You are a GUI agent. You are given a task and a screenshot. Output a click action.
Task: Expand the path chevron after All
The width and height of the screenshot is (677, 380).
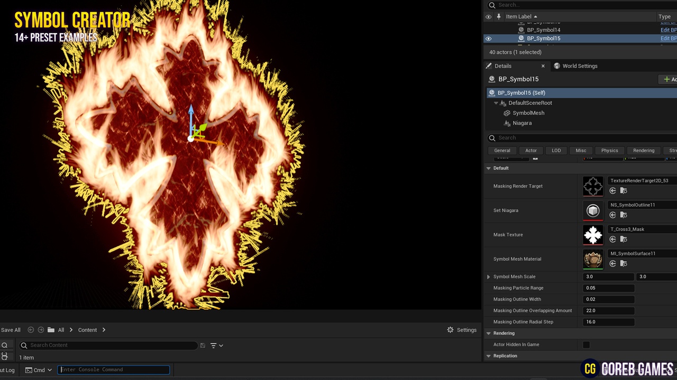[71, 330]
